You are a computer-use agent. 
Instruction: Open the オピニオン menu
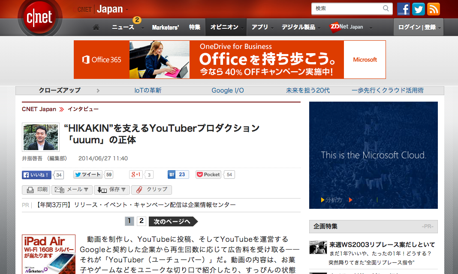224,27
